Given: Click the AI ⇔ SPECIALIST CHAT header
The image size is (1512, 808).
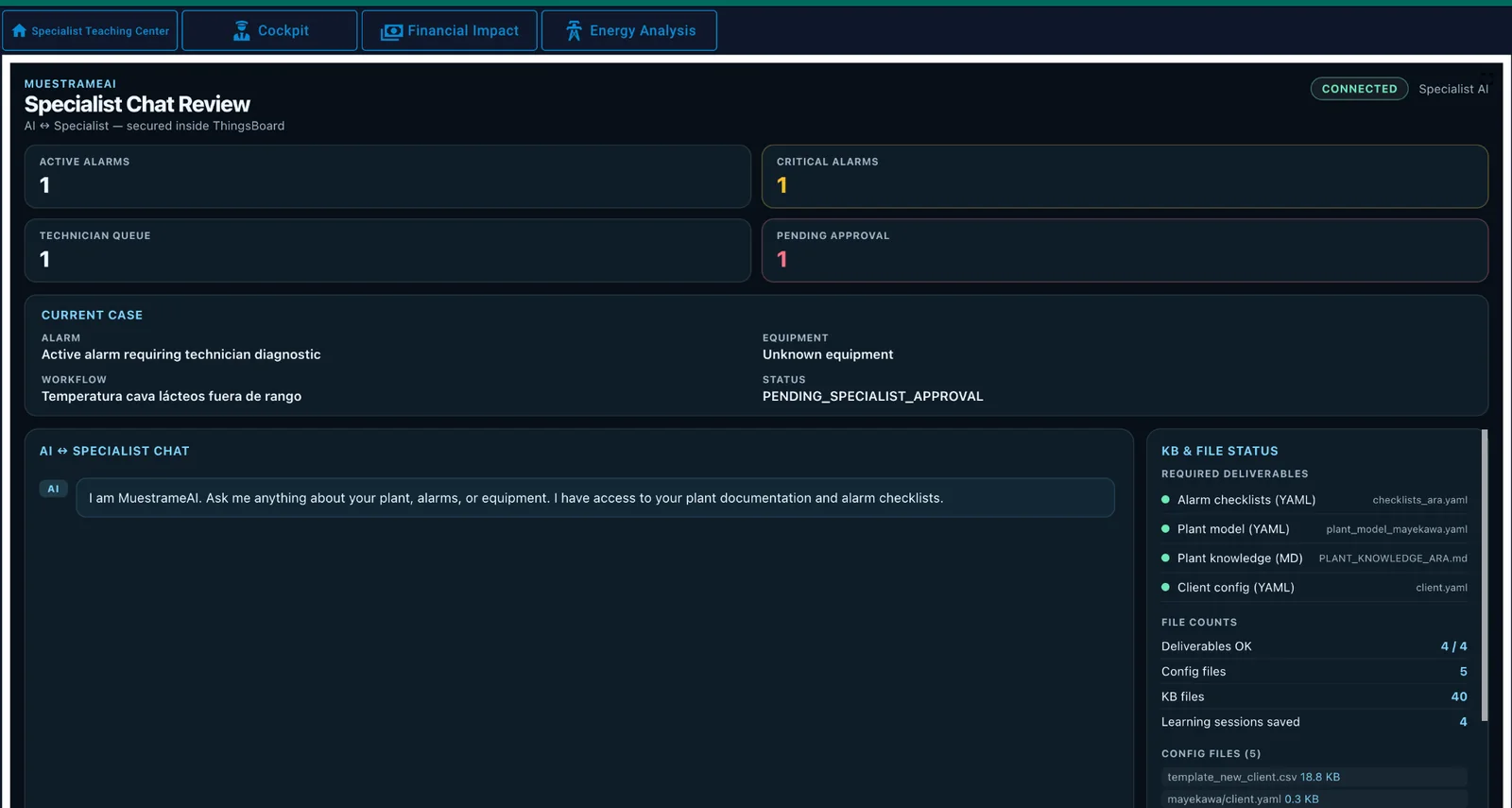Looking at the screenshot, I should pyautogui.click(x=114, y=452).
